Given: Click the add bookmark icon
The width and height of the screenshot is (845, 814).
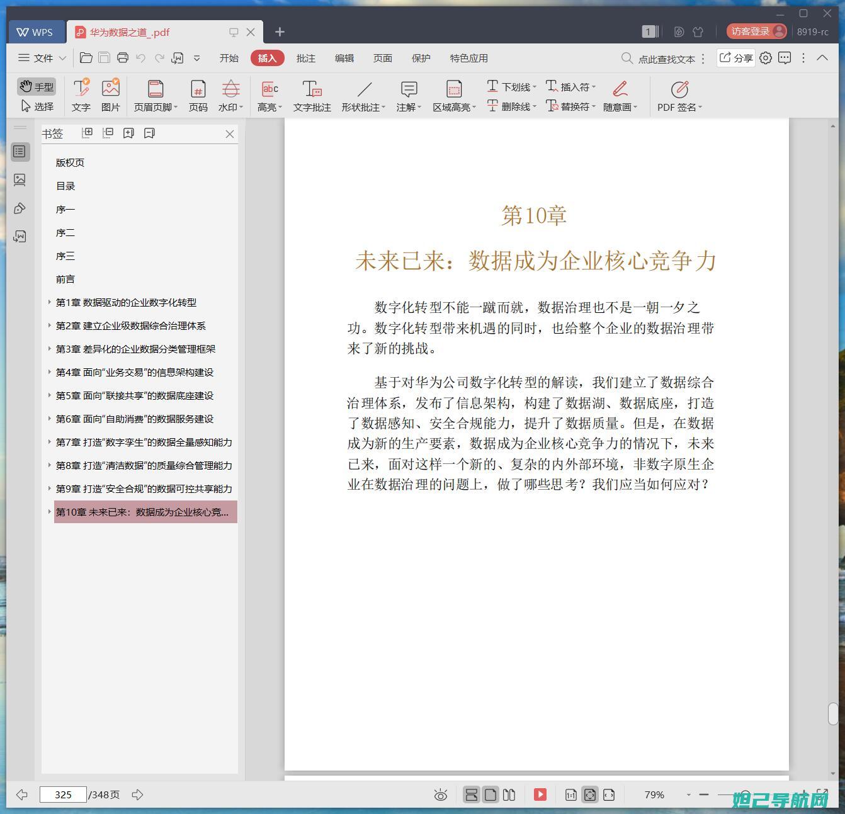Looking at the screenshot, I should (x=128, y=133).
